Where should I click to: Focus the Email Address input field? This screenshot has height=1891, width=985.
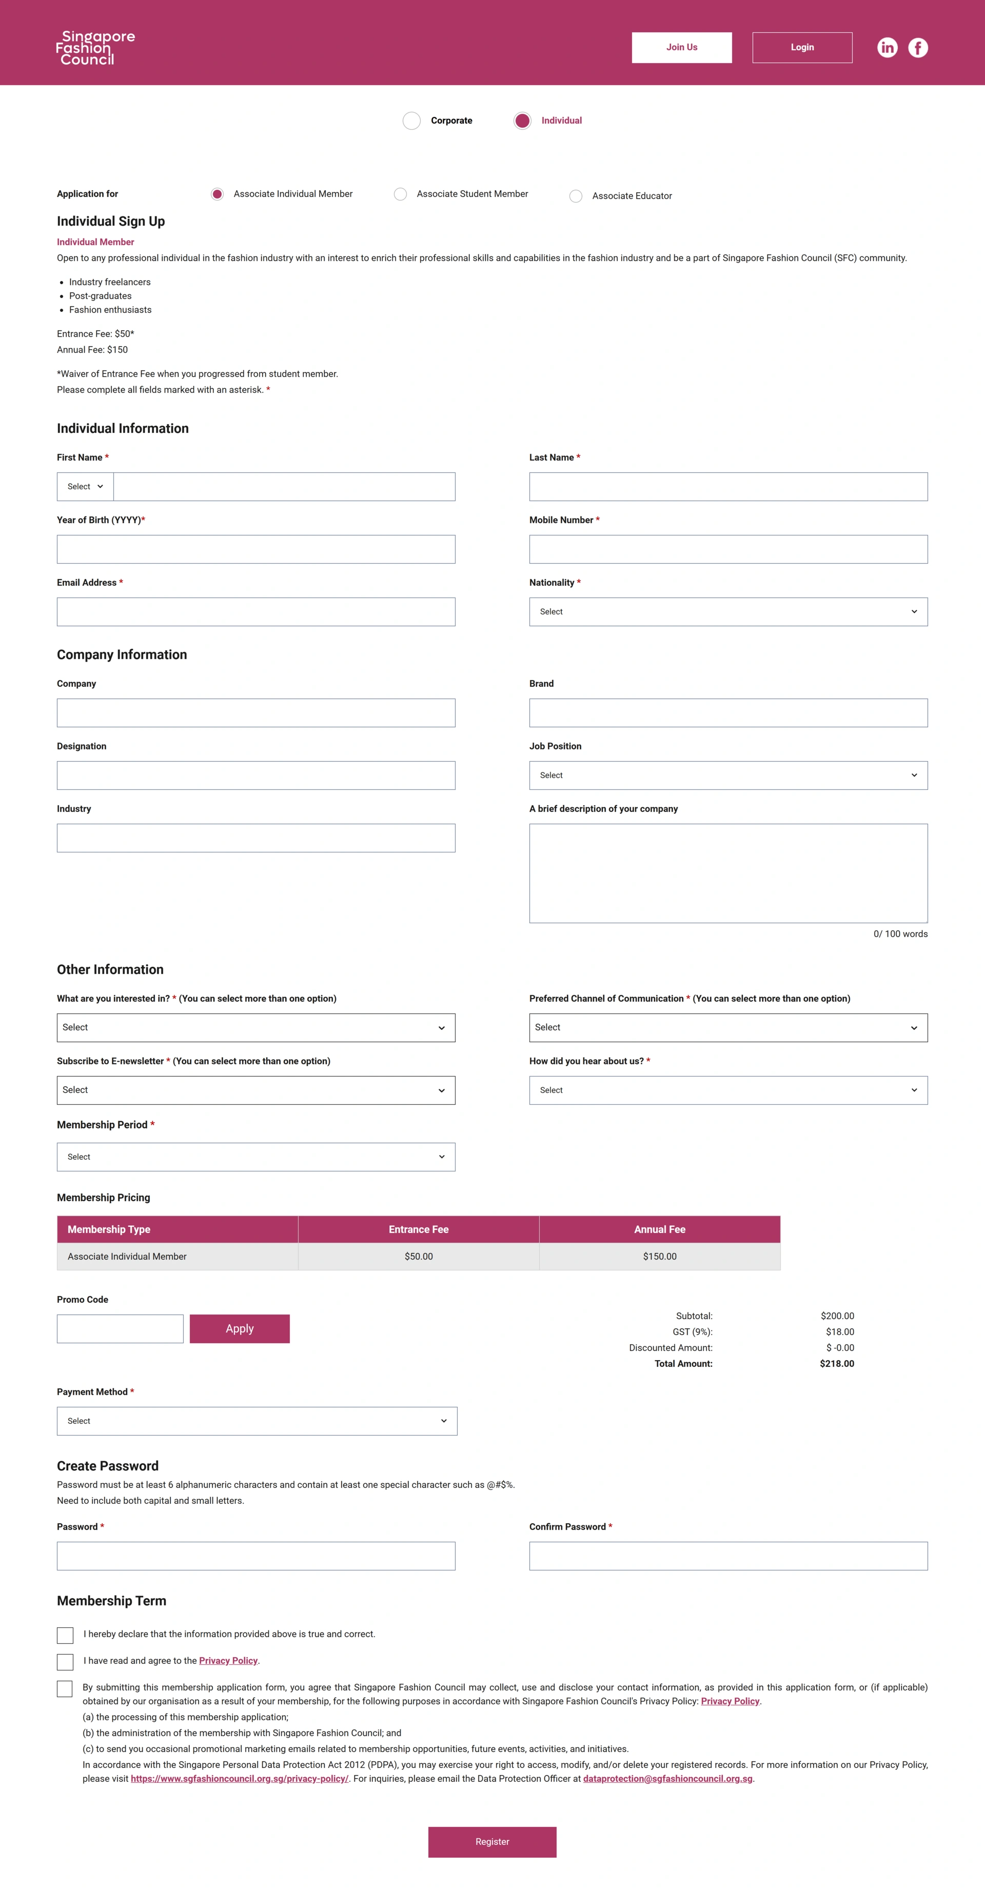pos(255,611)
